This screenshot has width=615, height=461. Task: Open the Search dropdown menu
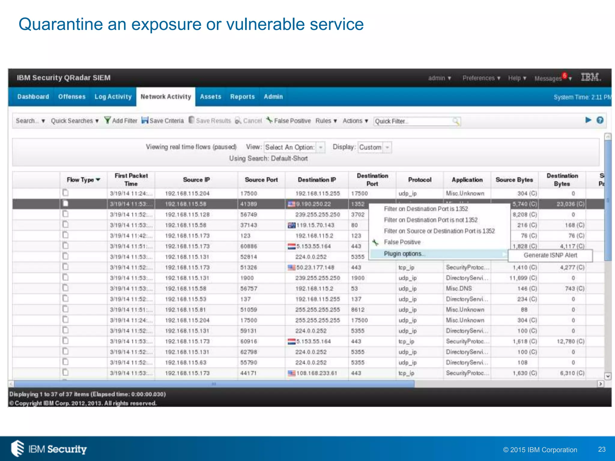(x=30, y=121)
